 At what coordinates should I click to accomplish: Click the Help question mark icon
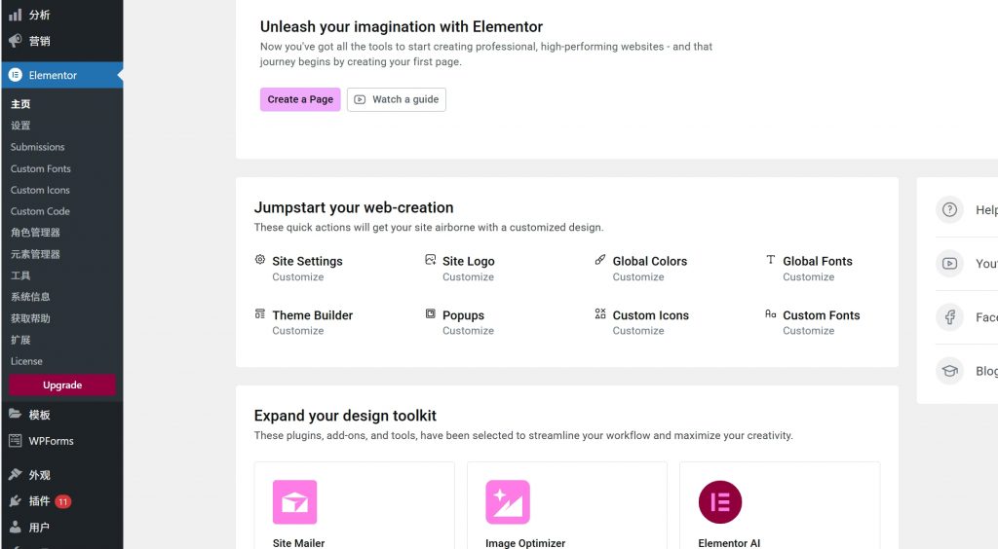[x=949, y=209]
